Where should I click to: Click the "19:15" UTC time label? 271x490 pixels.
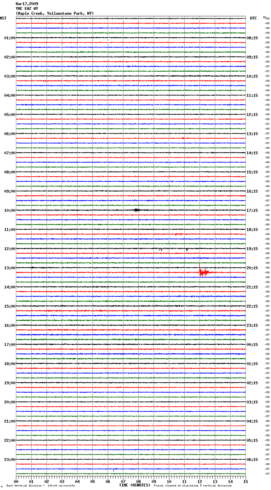(x=252, y=249)
